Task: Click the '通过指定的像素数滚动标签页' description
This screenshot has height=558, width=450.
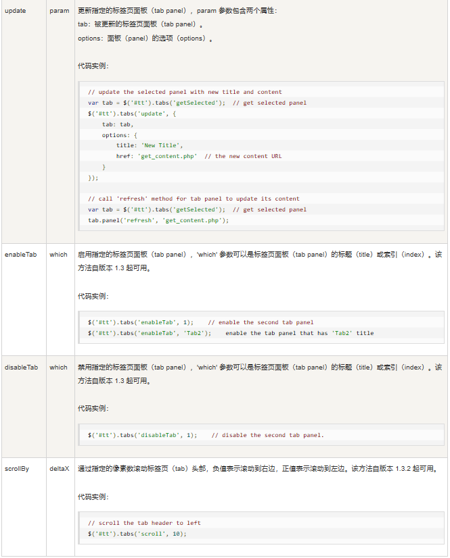Action: tap(258, 469)
